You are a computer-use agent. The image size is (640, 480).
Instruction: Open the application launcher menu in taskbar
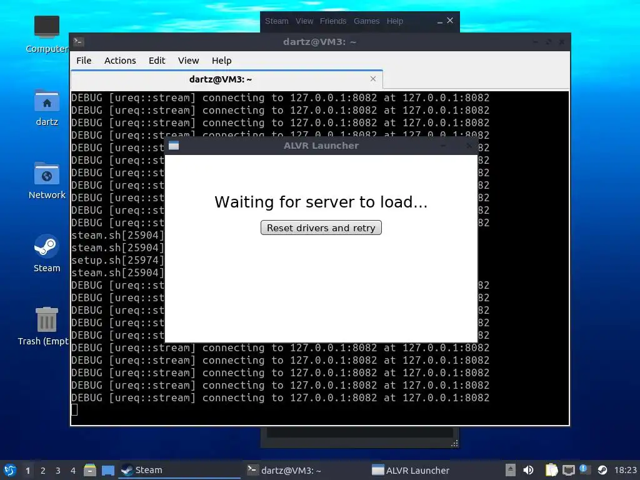(10, 470)
